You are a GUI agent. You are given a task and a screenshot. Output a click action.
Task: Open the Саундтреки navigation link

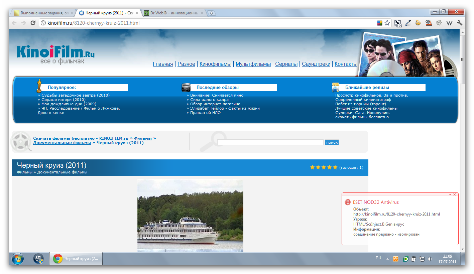(x=316, y=64)
